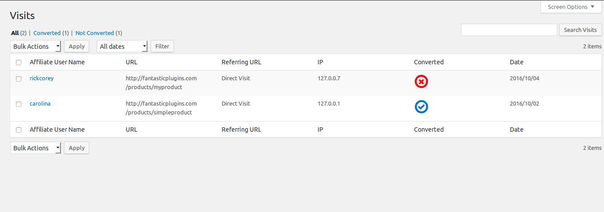Switch to the Not Converted filter view
Viewport: 604px width, 212px height.
[x=95, y=33]
